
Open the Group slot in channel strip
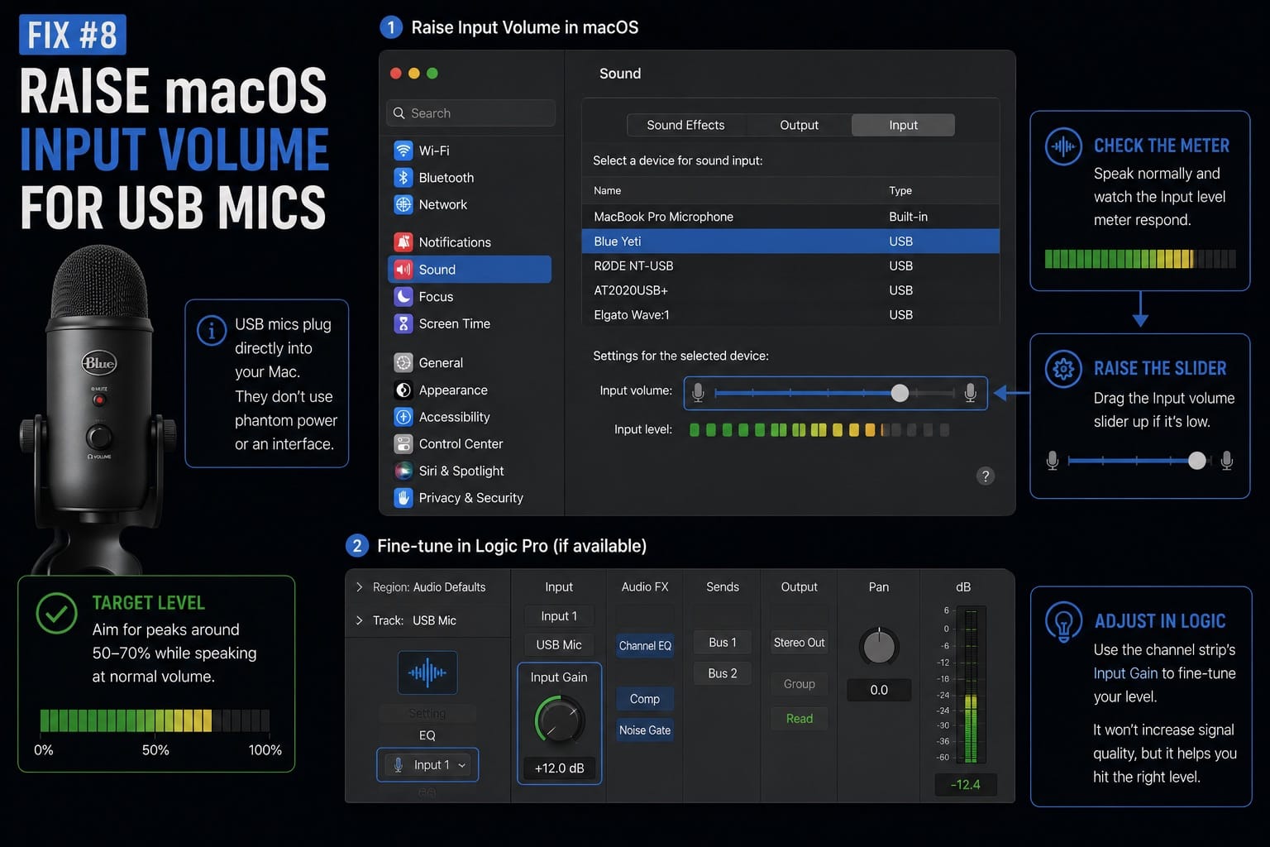pyautogui.click(x=800, y=684)
